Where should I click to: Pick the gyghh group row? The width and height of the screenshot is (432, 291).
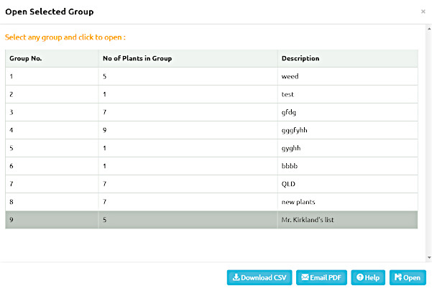click(211, 148)
